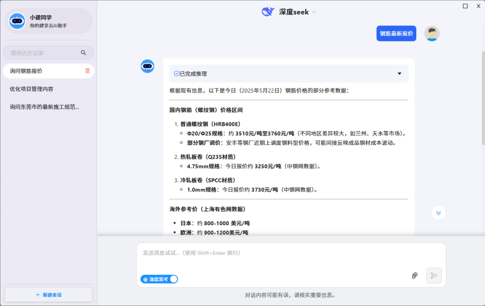Click the completed check mark next to 已完成推理
The image size is (485, 306).
pos(176,74)
